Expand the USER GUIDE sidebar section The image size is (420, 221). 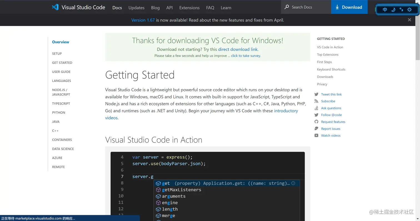[x=61, y=72]
